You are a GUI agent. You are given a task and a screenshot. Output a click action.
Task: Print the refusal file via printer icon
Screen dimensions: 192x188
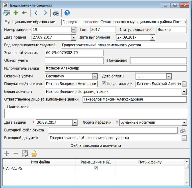tap(183, 130)
